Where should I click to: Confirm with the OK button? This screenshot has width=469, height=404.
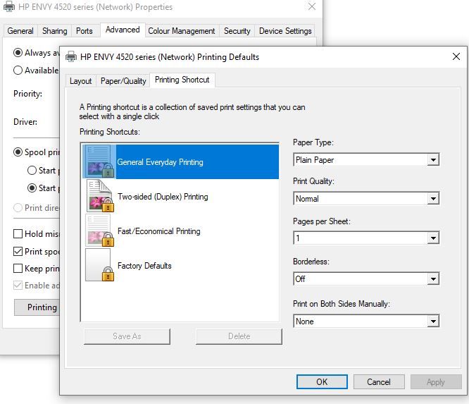click(322, 382)
